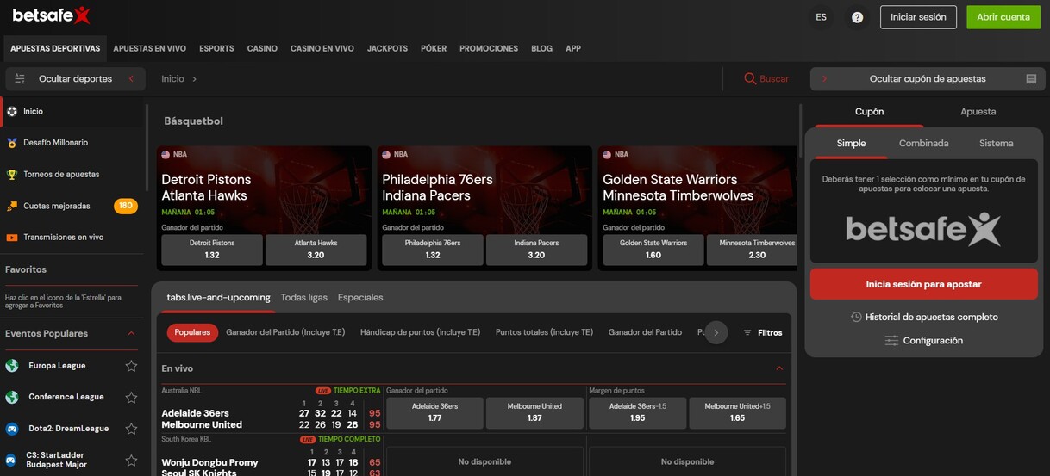
Task: Open Casino en vivo menu
Action: click(322, 49)
